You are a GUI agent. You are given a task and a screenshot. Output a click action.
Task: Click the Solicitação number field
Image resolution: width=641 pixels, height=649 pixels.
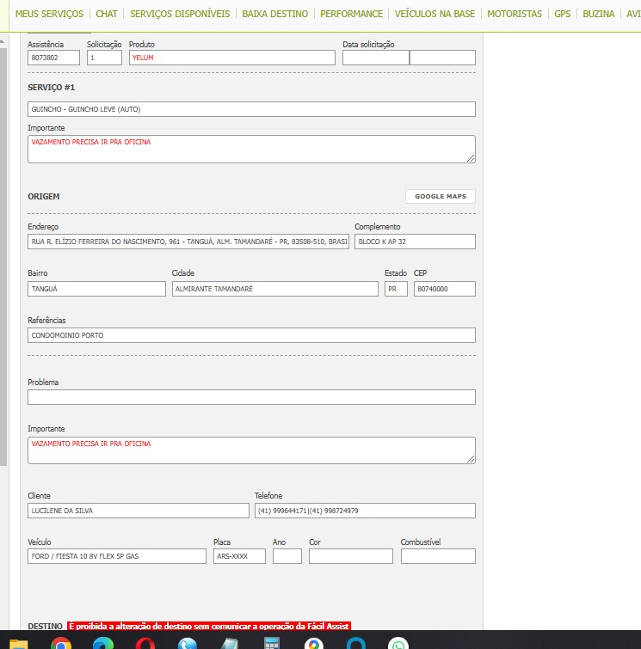pyautogui.click(x=104, y=58)
